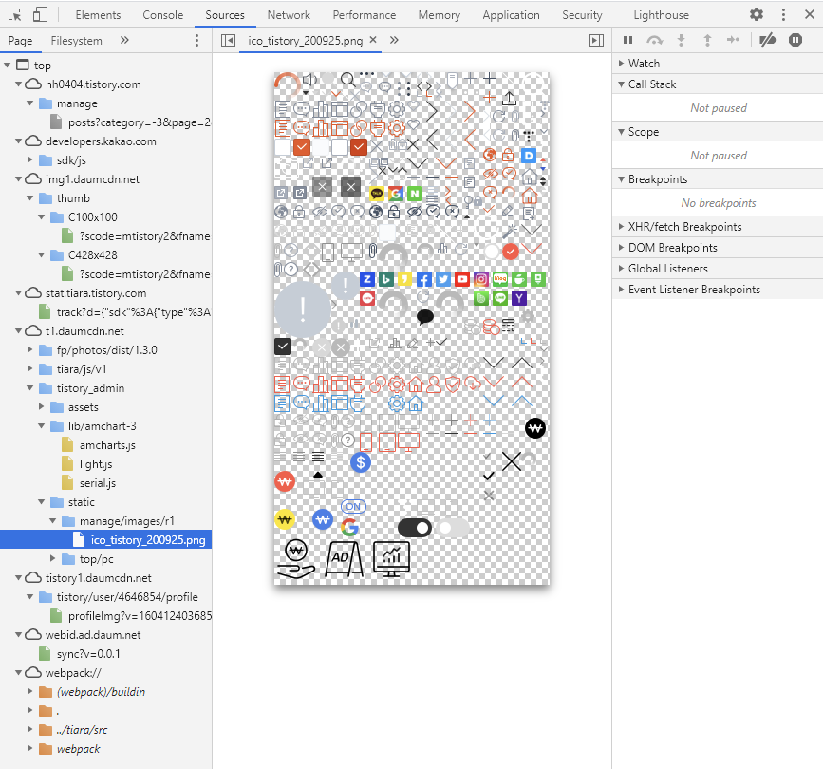Open DevTools settings gear
The height and width of the screenshot is (769, 823).
(x=757, y=14)
